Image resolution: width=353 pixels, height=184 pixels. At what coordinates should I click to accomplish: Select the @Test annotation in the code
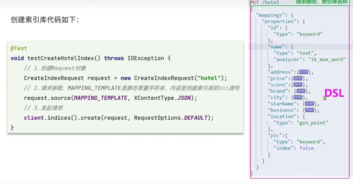click(x=19, y=48)
